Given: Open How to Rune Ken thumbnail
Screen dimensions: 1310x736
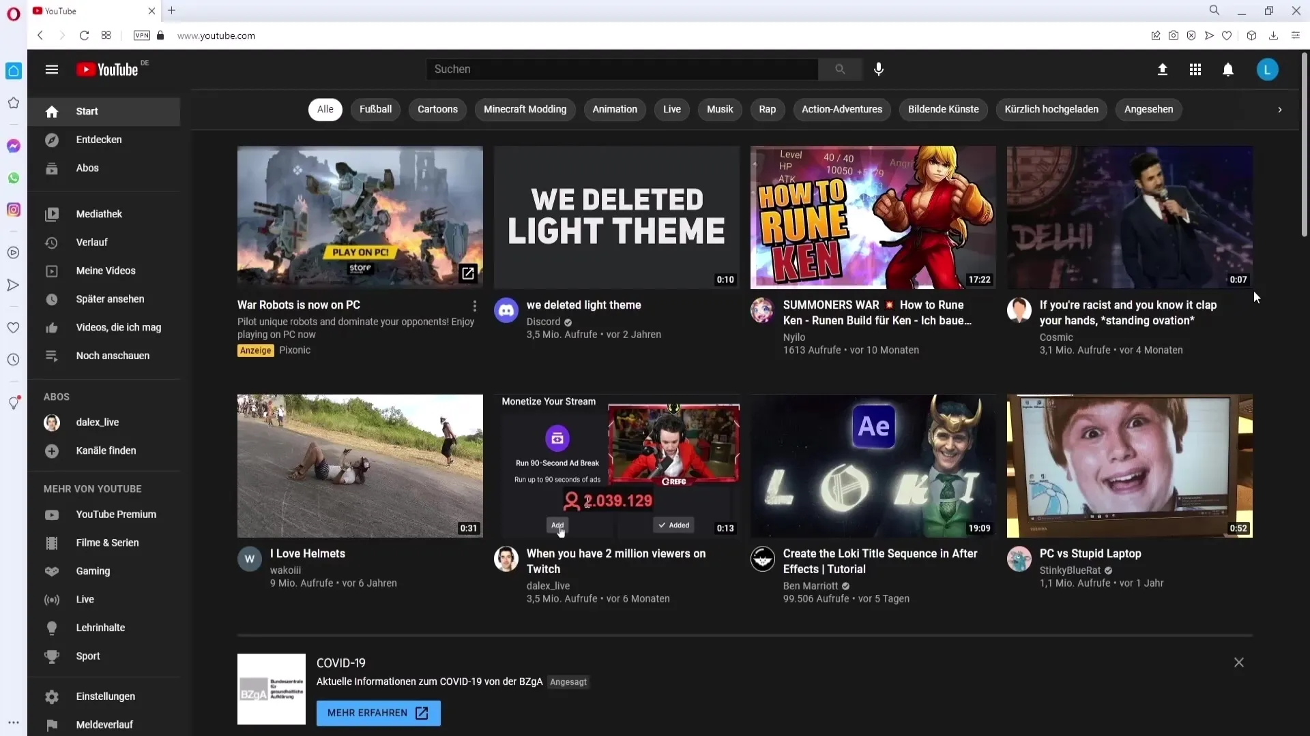Looking at the screenshot, I should [x=873, y=217].
